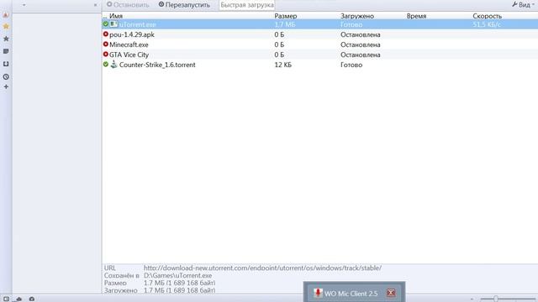Sort by the Загружено column header
The height and width of the screenshot is (302, 538).
[357, 16]
